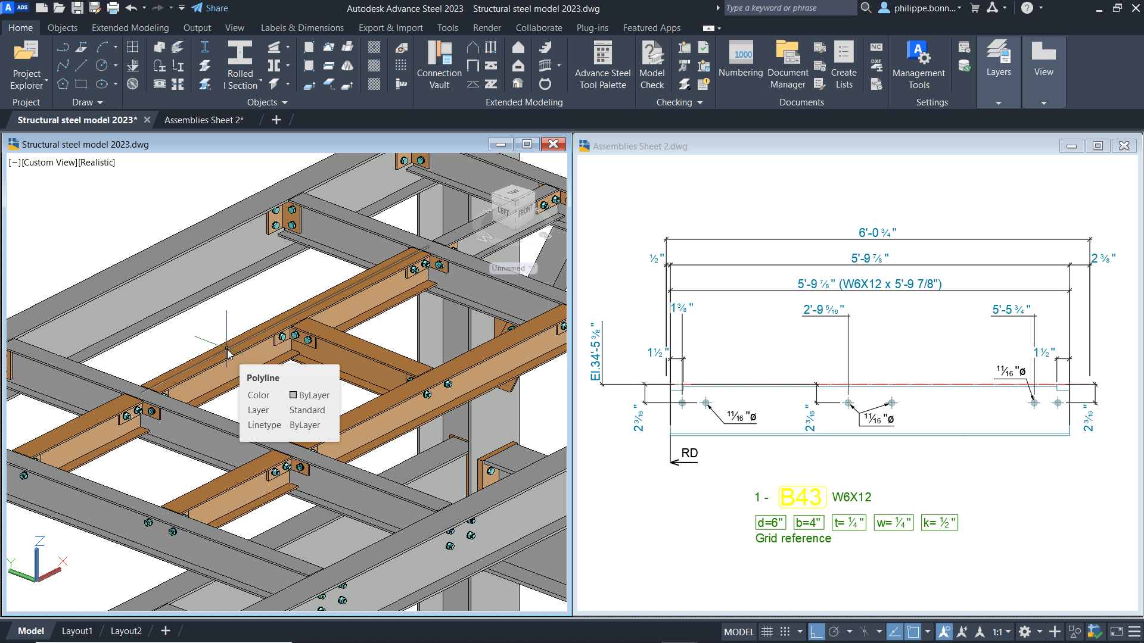The height and width of the screenshot is (643, 1144).
Task: Open the Advance Steel Tool Palette
Action: (x=602, y=65)
